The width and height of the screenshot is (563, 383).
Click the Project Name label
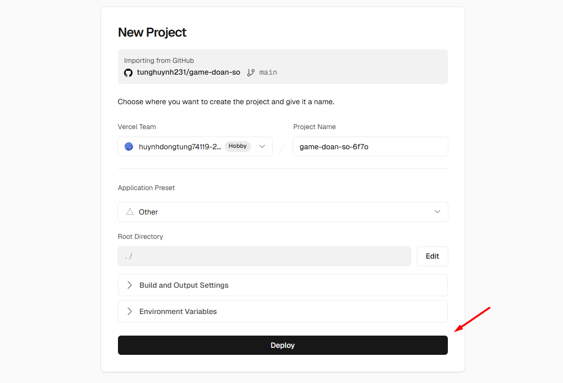314,127
